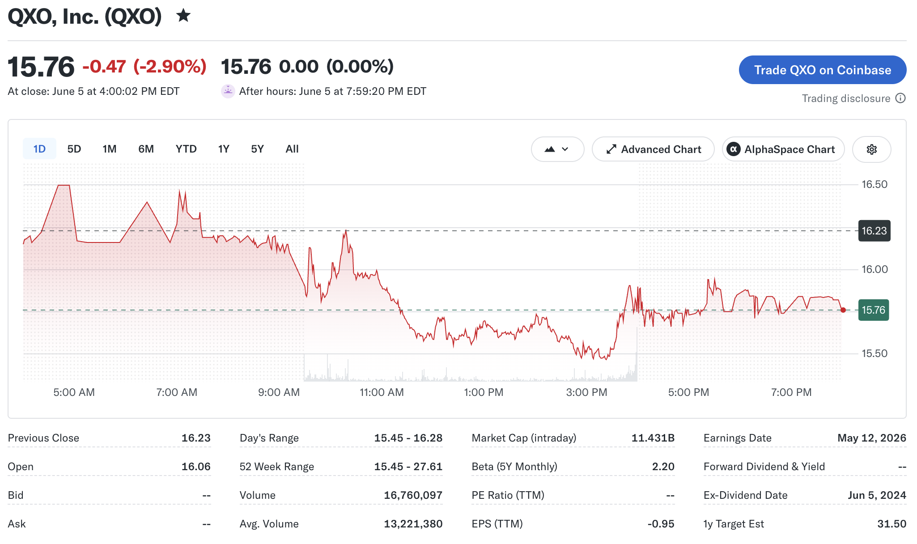Click Beta (5Y Monthly) label
The height and width of the screenshot is (544, 917).
point(514,467)
